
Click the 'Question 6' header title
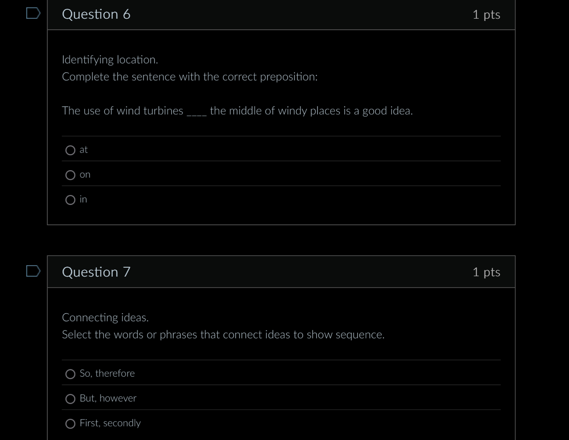[96, 14]
